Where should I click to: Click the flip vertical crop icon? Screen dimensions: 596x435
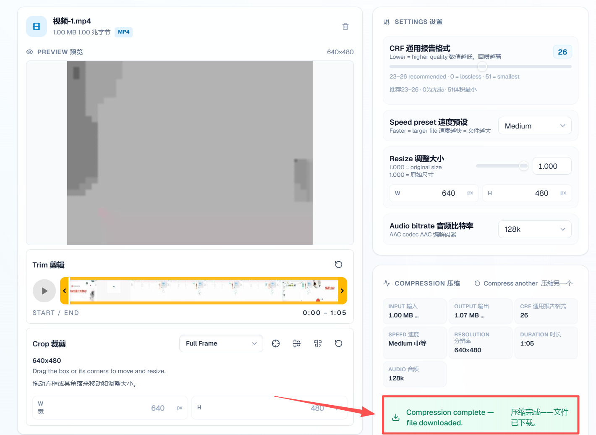(297, 343)
